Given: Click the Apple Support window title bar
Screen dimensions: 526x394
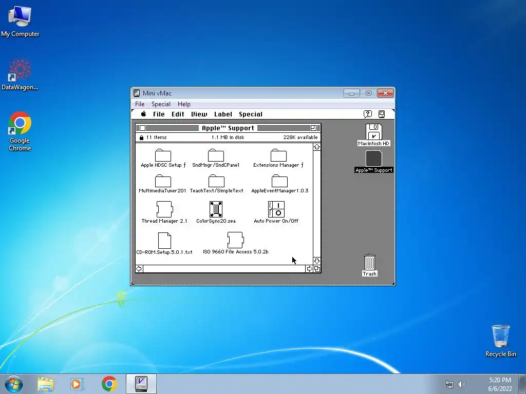Looking at the screenshot, I should point(228,128).
